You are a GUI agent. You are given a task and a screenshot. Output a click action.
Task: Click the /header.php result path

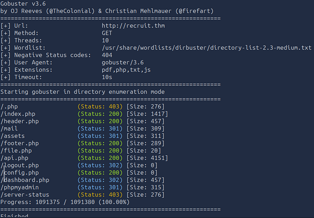(x=20, y=121)
